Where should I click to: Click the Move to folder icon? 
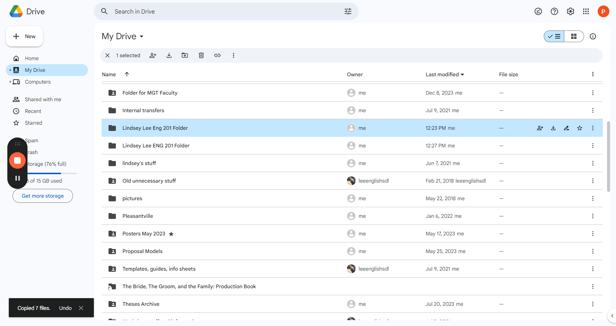point(185,55)
